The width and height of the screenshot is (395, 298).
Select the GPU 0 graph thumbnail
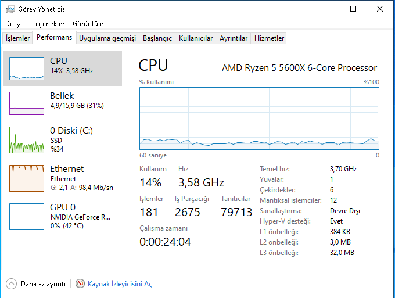click(x=27, y=217)
